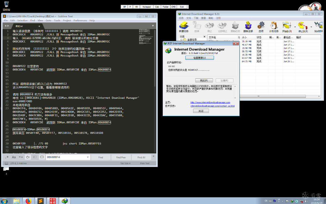Open Sublime Goto menu
Screen dimensions: 326x204
[48, 20]
